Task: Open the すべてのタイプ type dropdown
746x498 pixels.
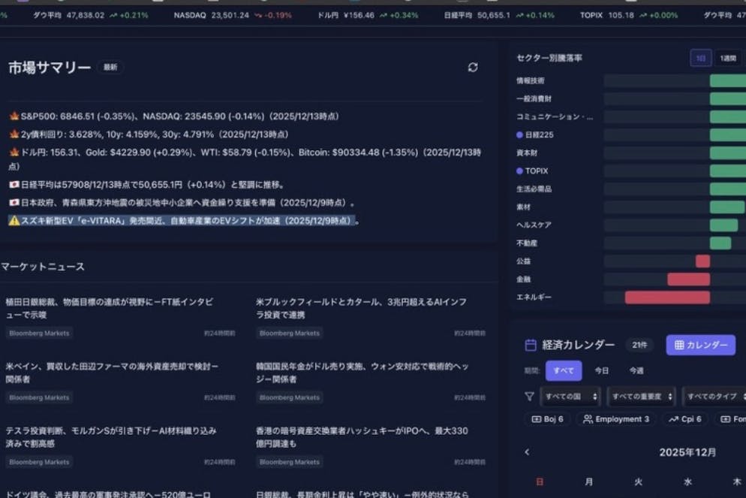Action: (714, 396)
